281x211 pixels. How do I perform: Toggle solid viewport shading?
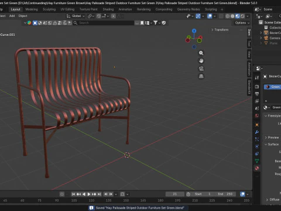tap(232, 16)
